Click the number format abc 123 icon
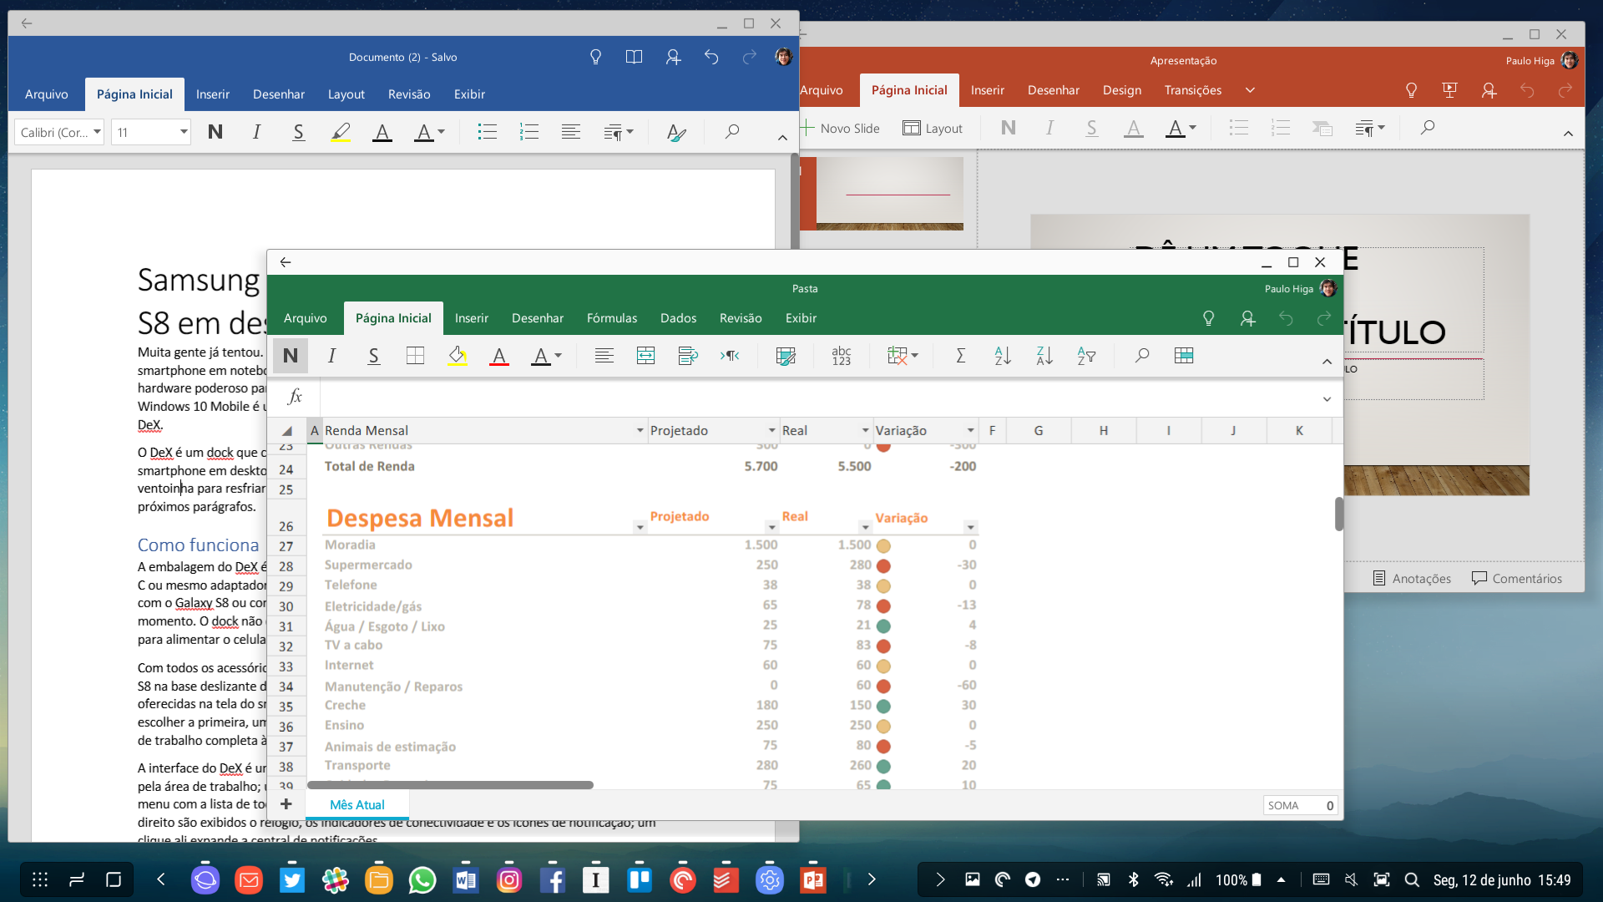Screen dimensions: 1603x902 click(x=842, y=356)
